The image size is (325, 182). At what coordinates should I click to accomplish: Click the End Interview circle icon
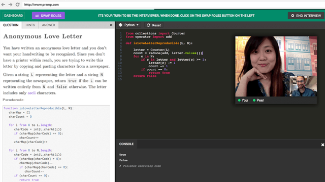pos(292,16)
